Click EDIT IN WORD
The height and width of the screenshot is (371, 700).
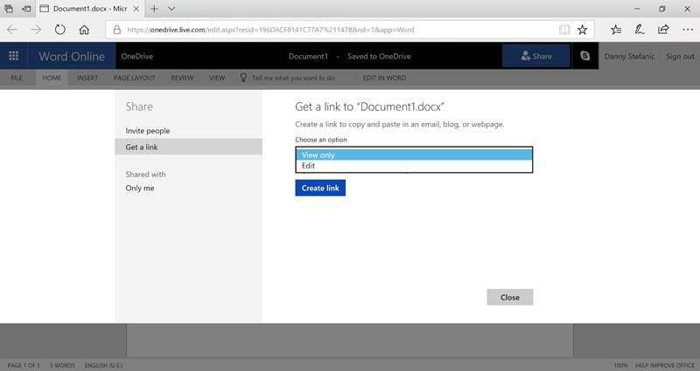point(384,78)
